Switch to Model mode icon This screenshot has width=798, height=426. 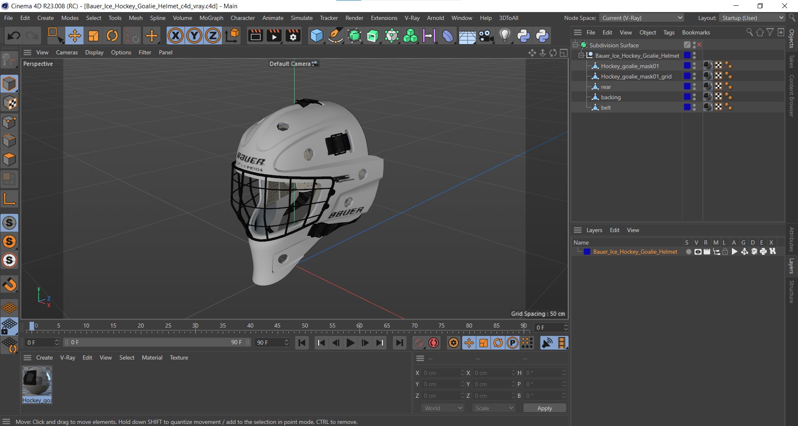coord(9,83)
